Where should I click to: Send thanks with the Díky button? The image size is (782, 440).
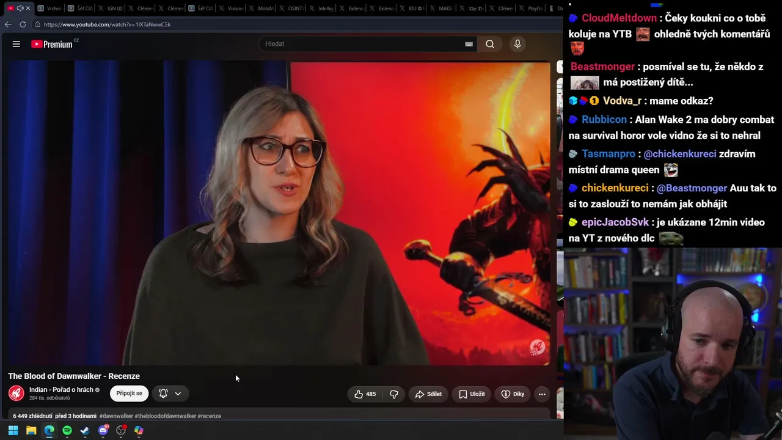513,394
